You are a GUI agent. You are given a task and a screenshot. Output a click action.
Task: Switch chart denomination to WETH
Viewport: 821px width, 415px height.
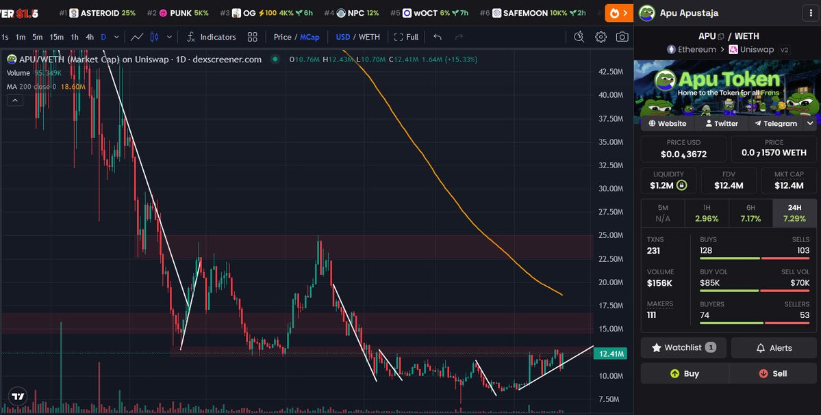click(369, 37)
